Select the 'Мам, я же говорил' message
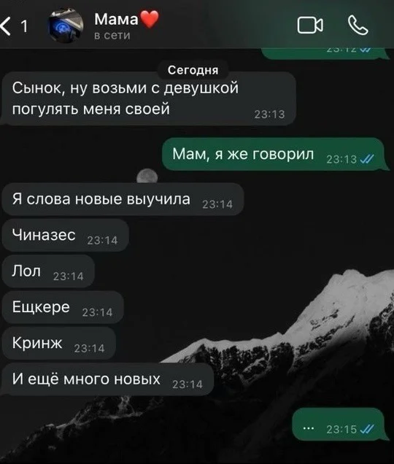394x464 pixels. pos(275,154)
